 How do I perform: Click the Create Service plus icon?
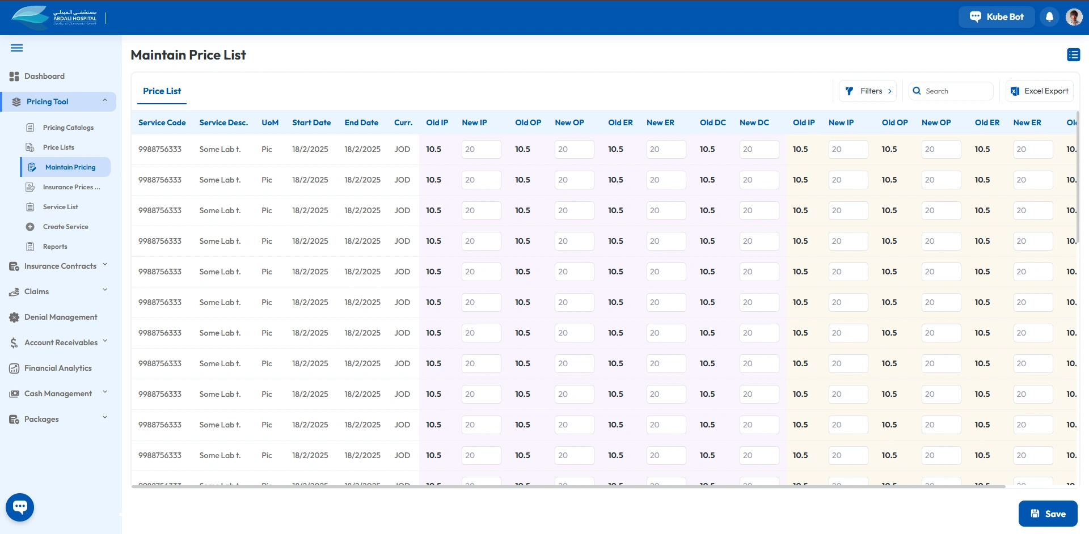click(30, 227)
